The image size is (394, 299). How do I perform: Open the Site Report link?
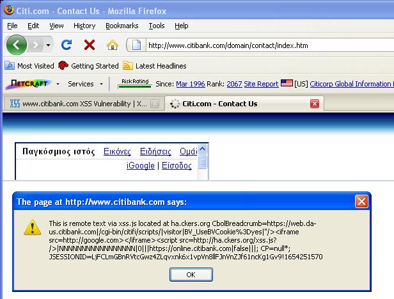point(261,84)
